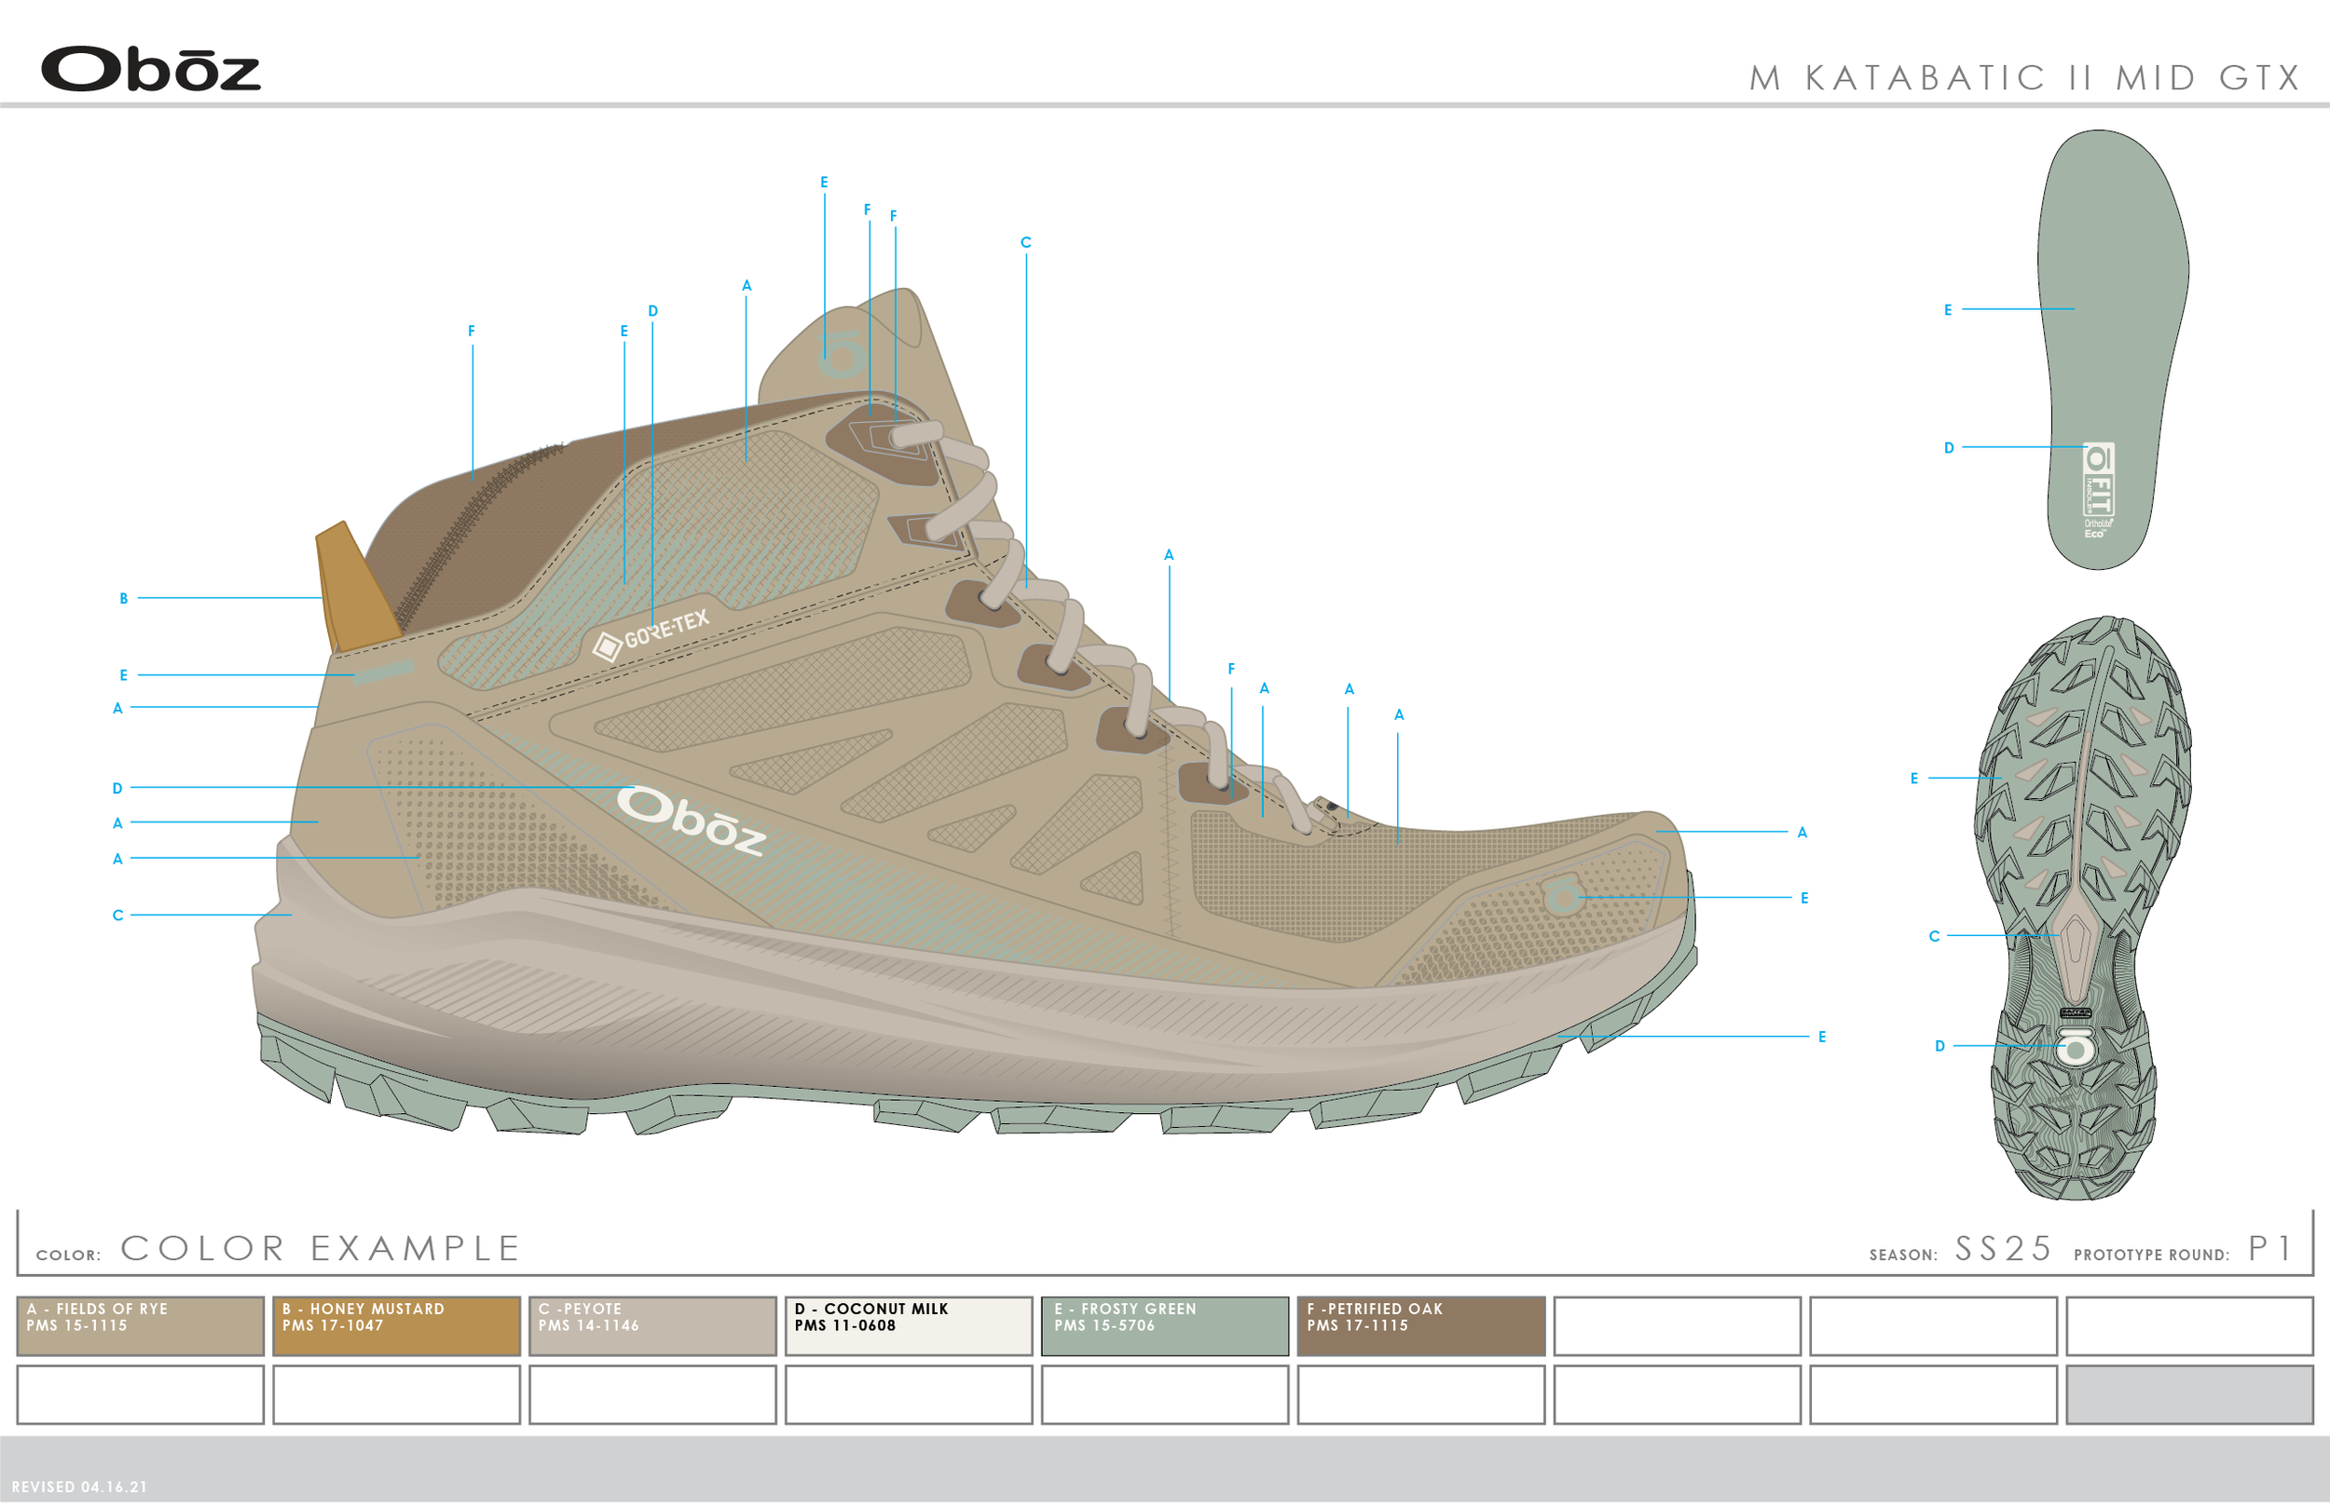The width and height of the screenshot is (2330, 1507).
Task: Select the E - Frosty Green swatch
Action: click(1166, 1328)
